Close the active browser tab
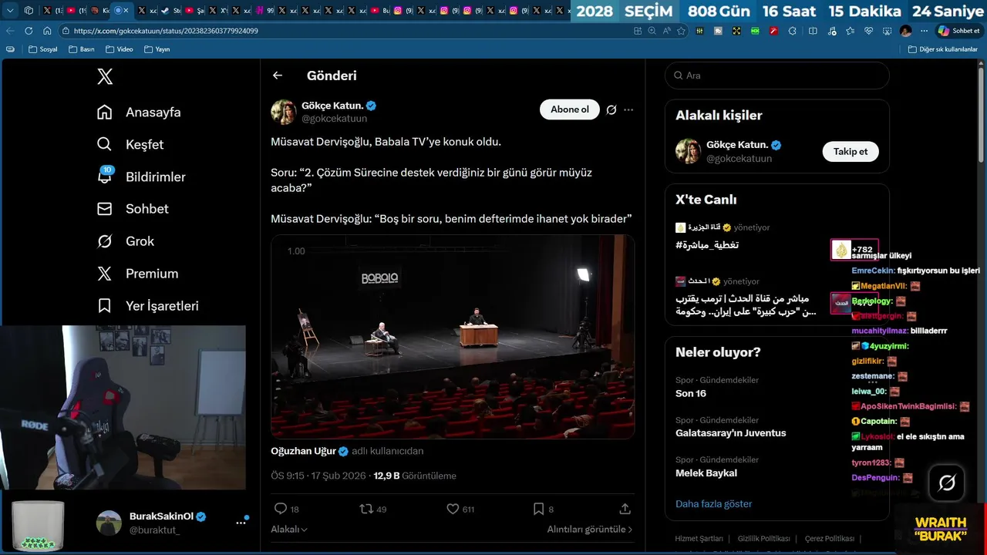The image size is (987, 555). point(126,11)
